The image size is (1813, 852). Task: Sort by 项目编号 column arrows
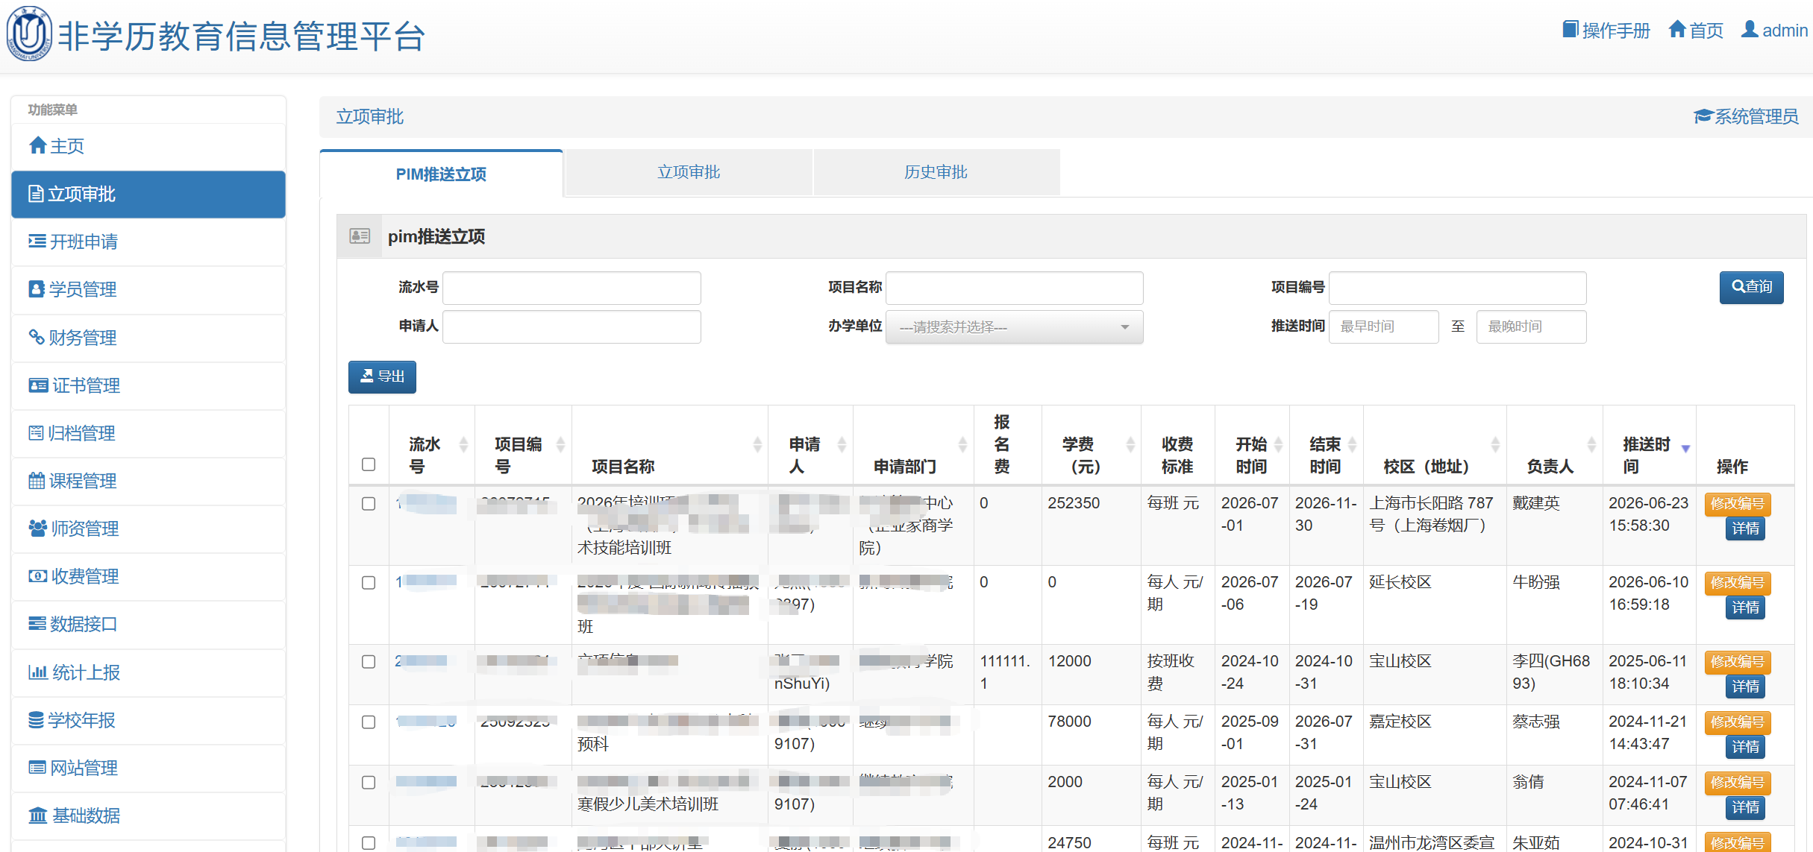pos(560,445)
